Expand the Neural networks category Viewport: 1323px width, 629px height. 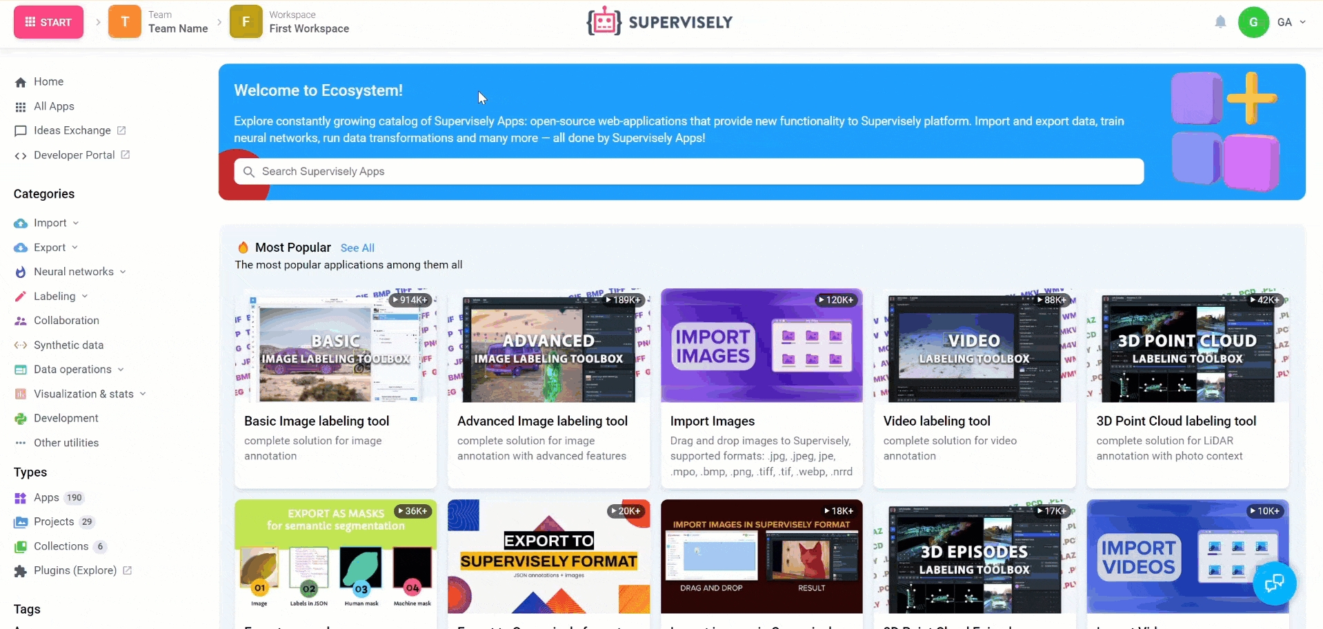tap(70, 272)
